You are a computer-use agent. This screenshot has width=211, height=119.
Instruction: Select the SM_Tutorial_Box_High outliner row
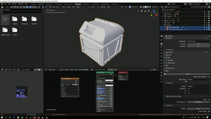[185, 29]
